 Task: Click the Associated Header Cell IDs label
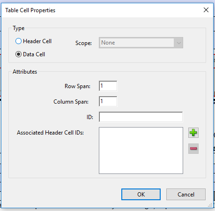(x=50, y=133)
